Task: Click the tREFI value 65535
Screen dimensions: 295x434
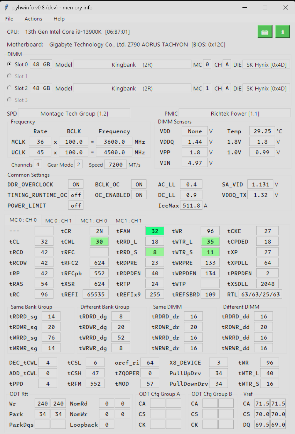Action: [96, 294]
